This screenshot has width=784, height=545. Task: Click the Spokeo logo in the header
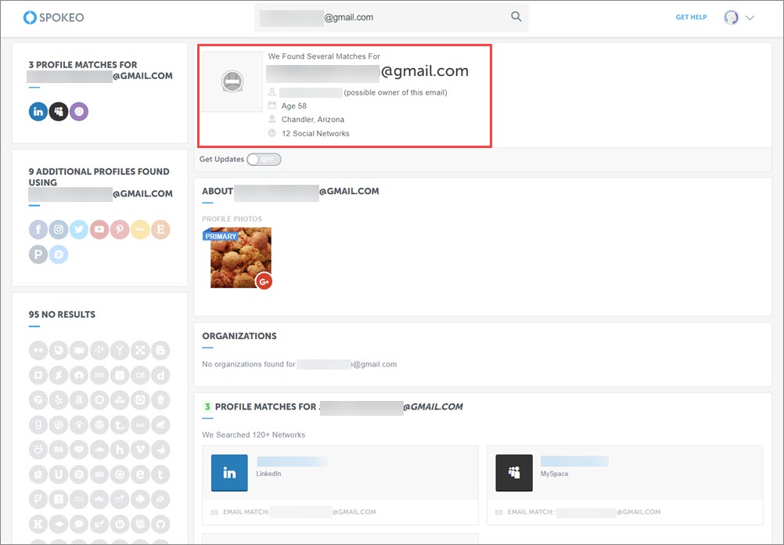[x=53, y=17]
